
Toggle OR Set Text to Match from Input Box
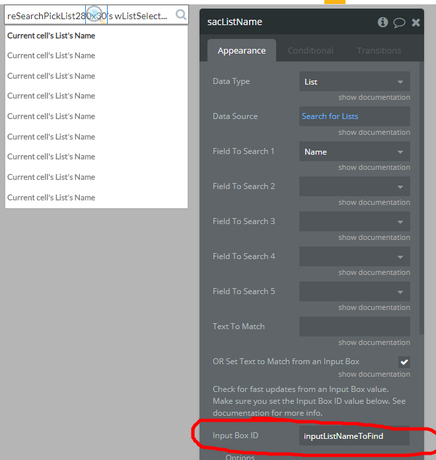tap(404, 362)
